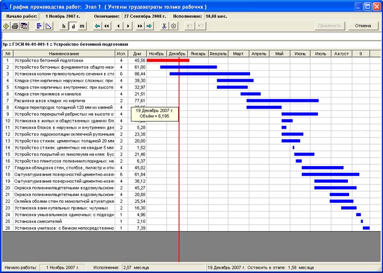Click the 'Наименование' column header

[x=64, y=53]
